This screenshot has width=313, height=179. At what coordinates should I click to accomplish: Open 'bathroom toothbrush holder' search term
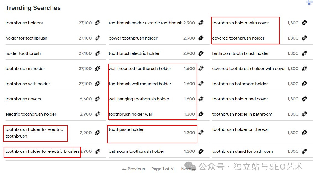(137, 151)
